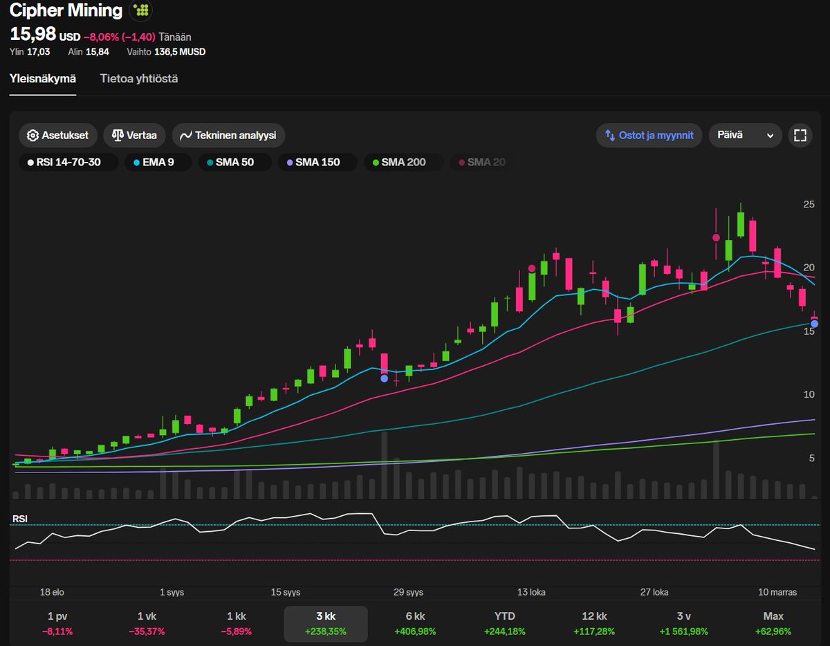
Task: Click the Cipher Mining title
Action: pos(66,10)
